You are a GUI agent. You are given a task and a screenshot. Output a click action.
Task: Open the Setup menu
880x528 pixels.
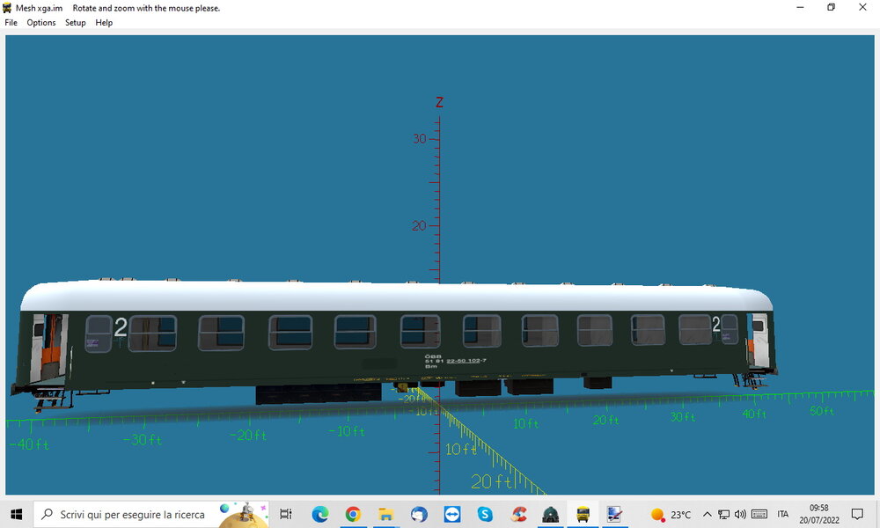pos(75,23)
